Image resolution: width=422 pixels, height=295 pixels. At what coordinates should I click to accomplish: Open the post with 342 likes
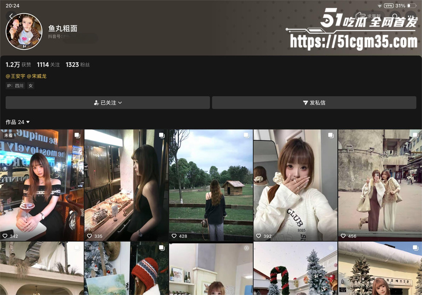point(42,185)
